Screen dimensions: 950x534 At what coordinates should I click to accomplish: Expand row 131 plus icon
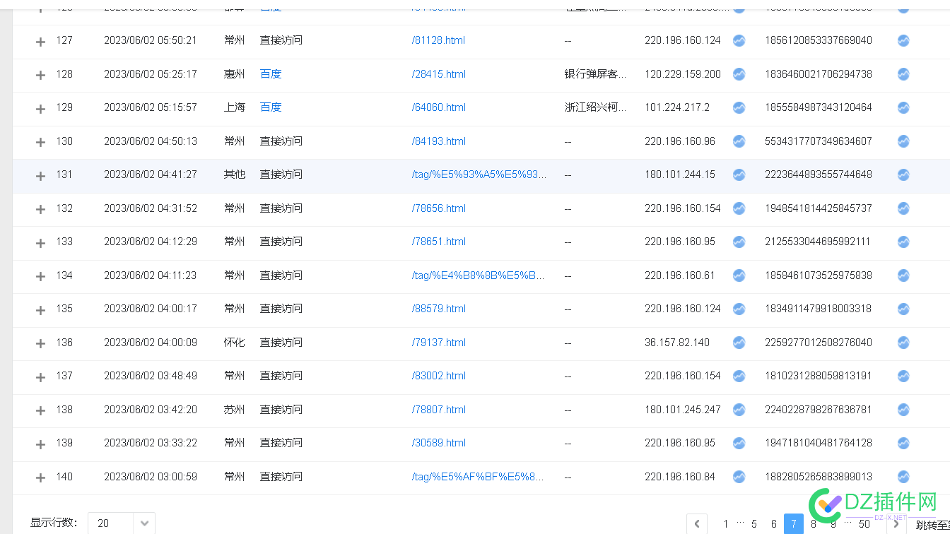[x=40, y=176]
